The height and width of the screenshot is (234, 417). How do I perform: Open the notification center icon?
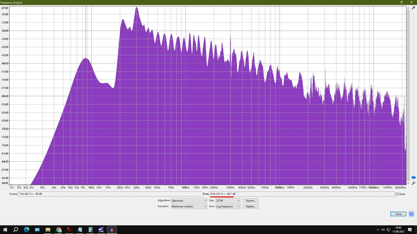(410, 229)
